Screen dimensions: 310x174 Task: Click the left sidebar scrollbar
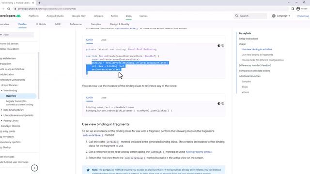[x=39, y=75]
